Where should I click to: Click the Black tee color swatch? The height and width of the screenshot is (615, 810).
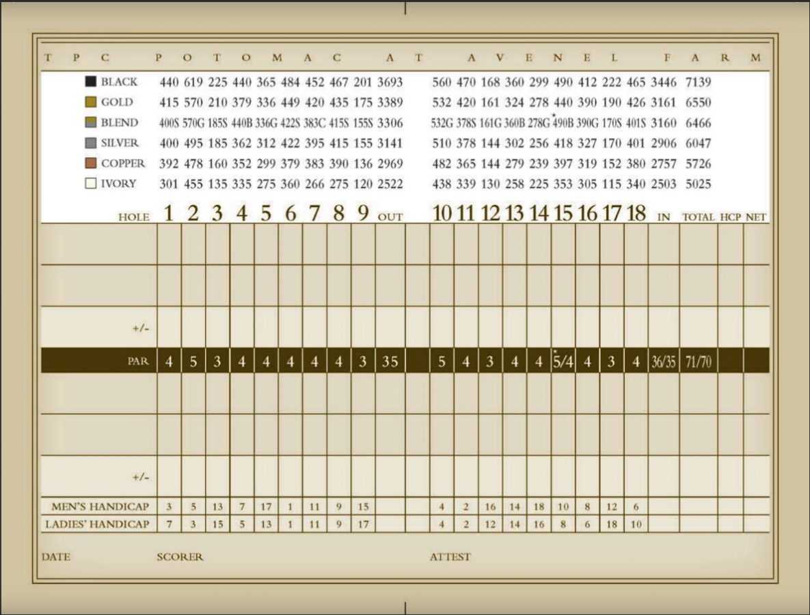tap(90, 82)
